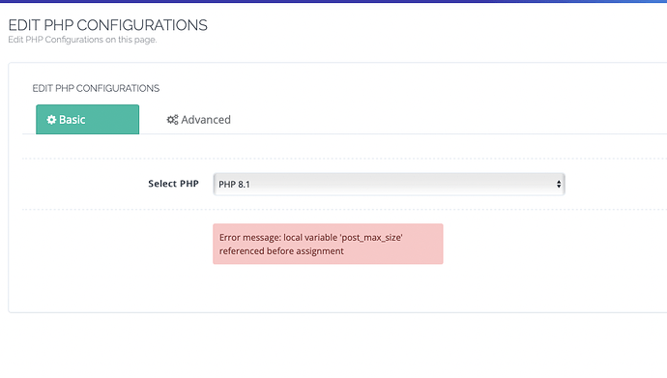Click the gear icon on Basic tab
This screenshot has width=667, height=378.
[51, 120]
